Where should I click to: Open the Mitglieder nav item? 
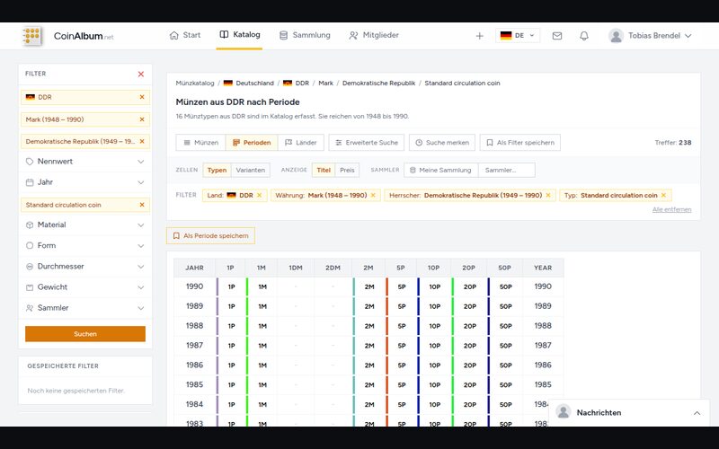tap(374, 35)
